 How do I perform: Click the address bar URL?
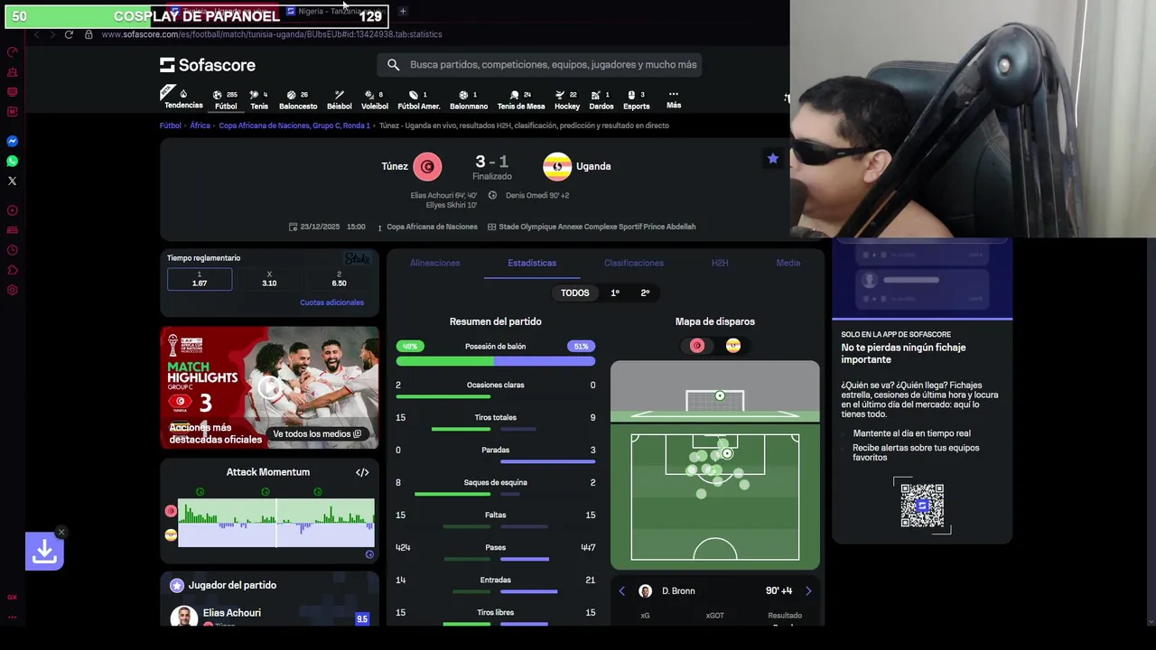[272, 34]
